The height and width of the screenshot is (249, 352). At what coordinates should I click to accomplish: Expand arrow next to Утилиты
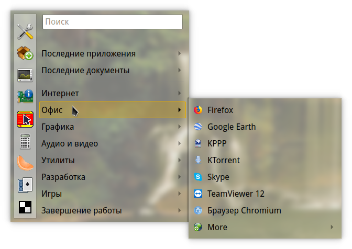pos(179,160)
